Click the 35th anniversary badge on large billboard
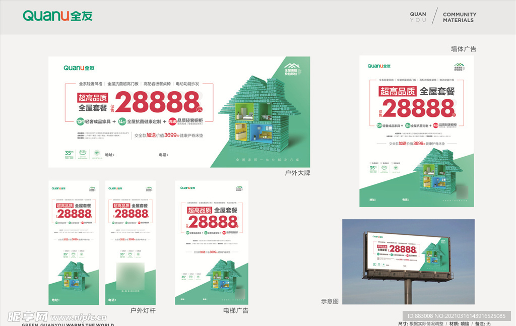Image resolution: width=516 pixels, height=326 pixels. 69,154
